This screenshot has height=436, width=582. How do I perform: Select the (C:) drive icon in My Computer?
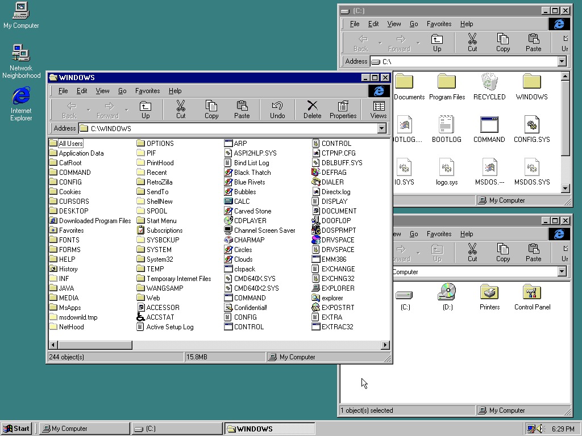coord(405,300)
